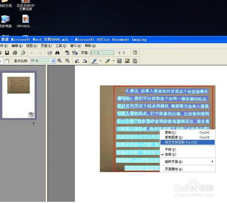Click the last icon in zoom toolbar row

tap(135, 61)
